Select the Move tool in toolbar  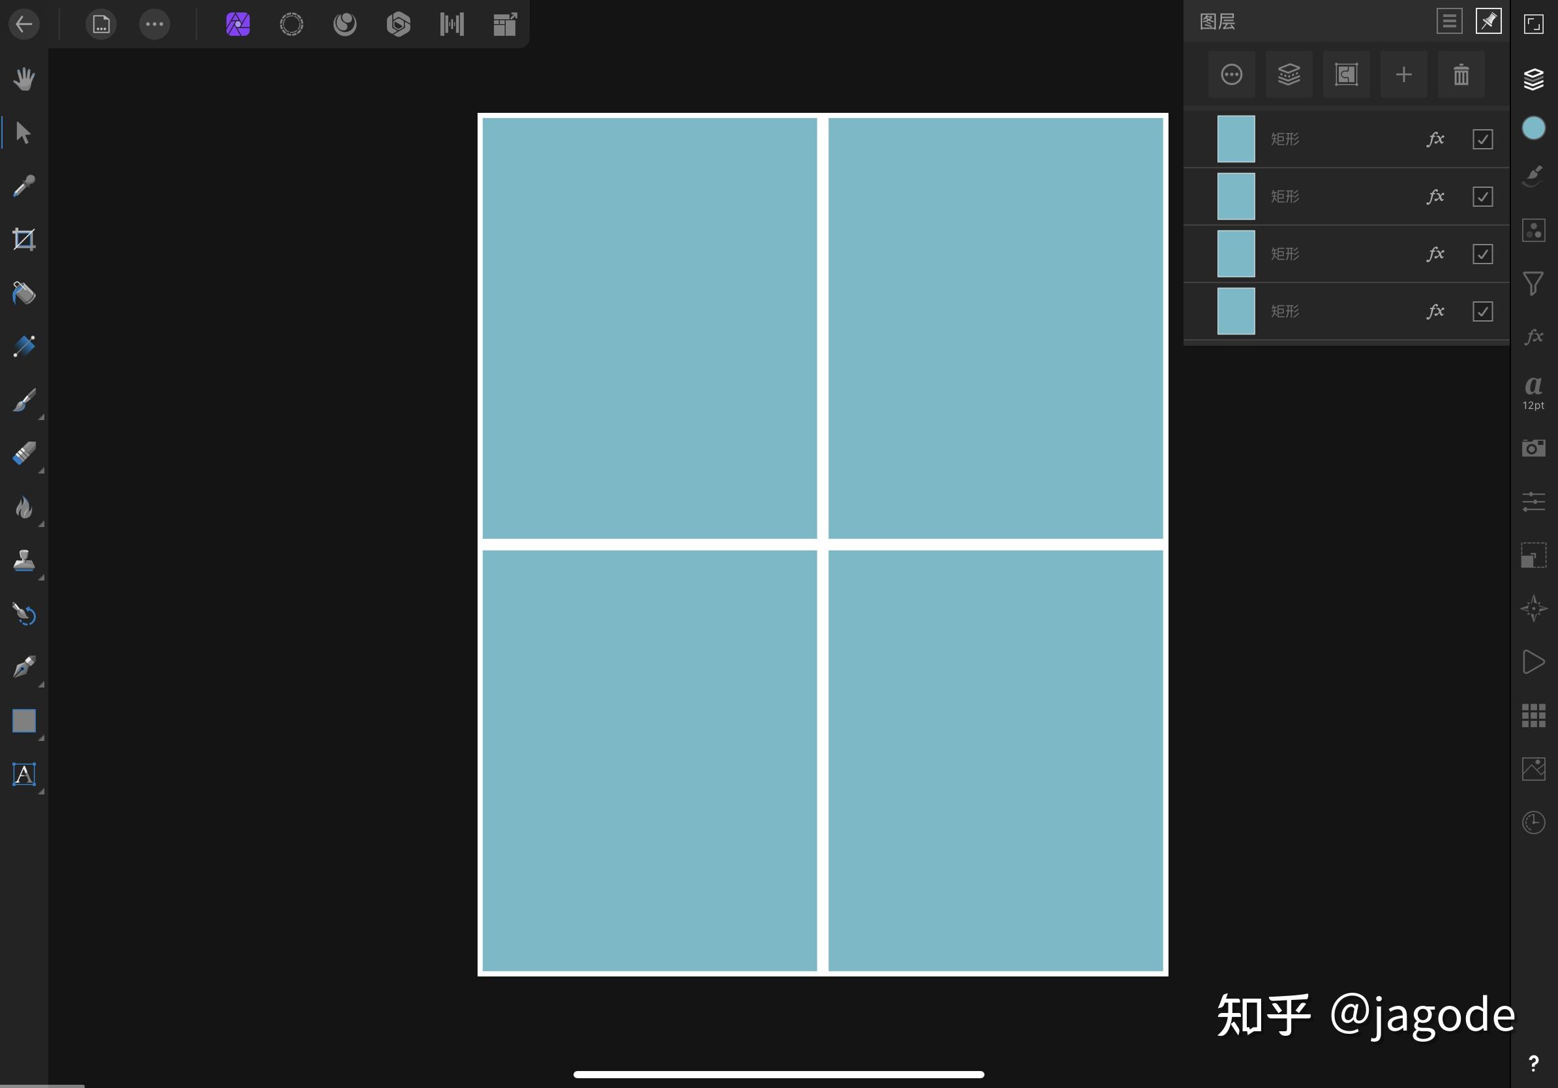click(x=23, y=131)
